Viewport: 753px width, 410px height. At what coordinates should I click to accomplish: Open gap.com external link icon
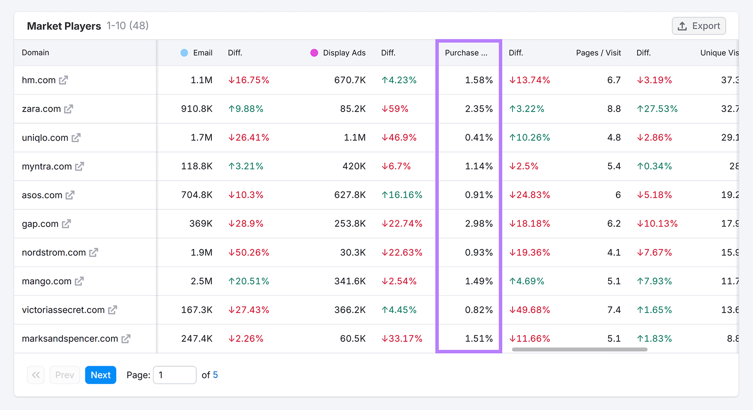66,224
